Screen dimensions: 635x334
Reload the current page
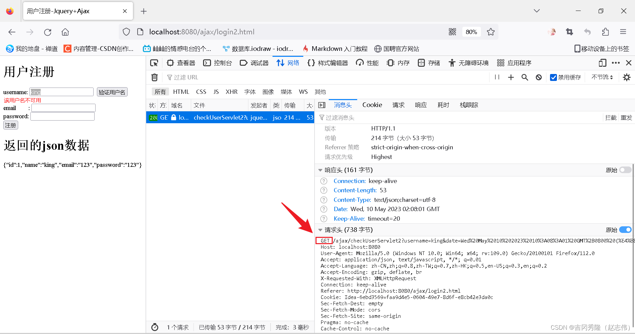point(48,32)
